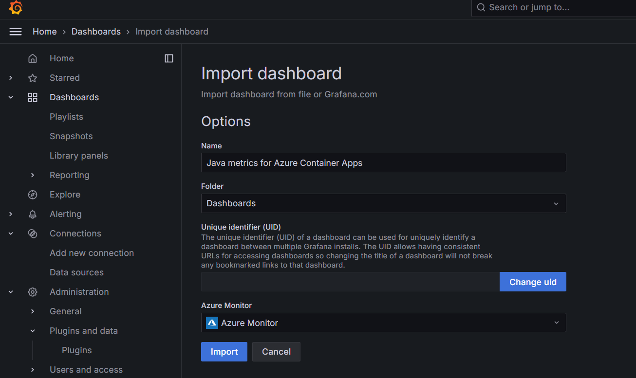Click the dock sidebar icon next to Home
The width and height of the screenshot is (636, 378).
pos(168,58)
